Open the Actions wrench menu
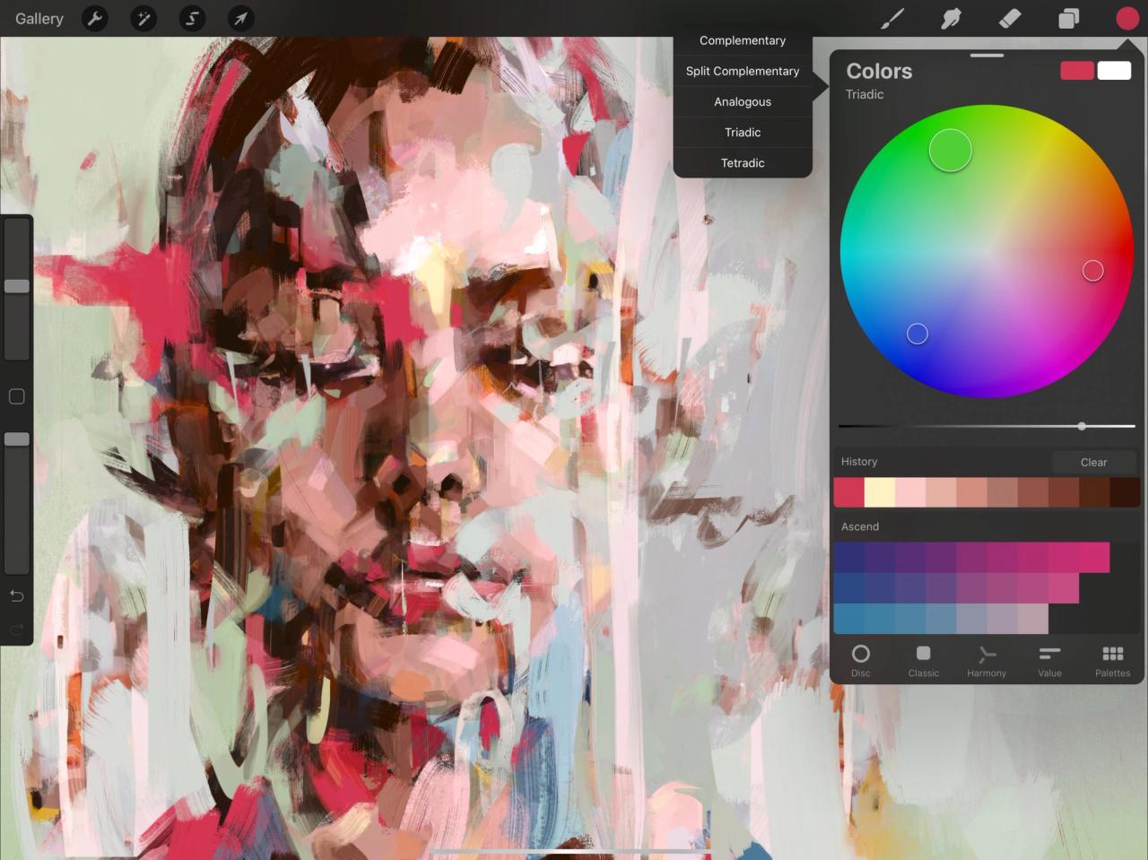Screen dimensions: 1148x860 (x=95, y=18)
